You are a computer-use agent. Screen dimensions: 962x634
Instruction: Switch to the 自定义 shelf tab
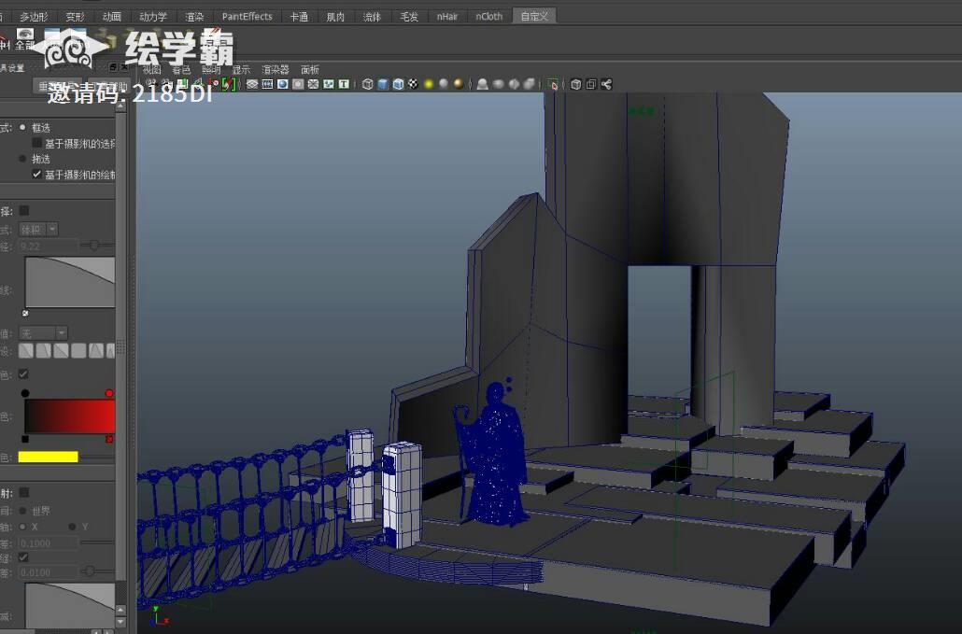pos(534,17)
